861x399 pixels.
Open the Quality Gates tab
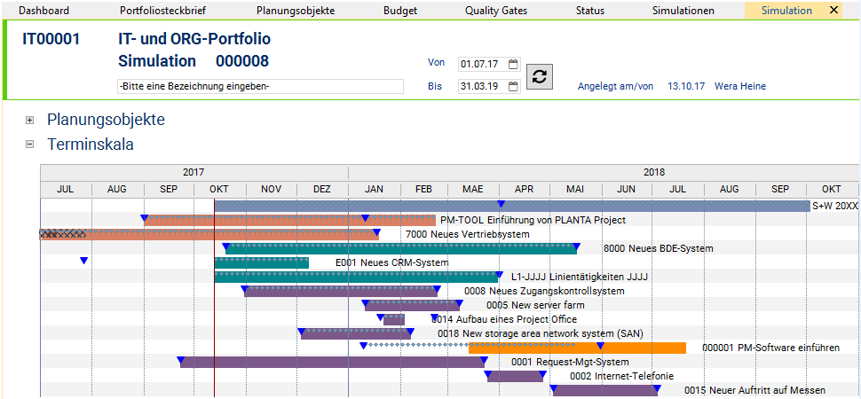click(496, 11)
